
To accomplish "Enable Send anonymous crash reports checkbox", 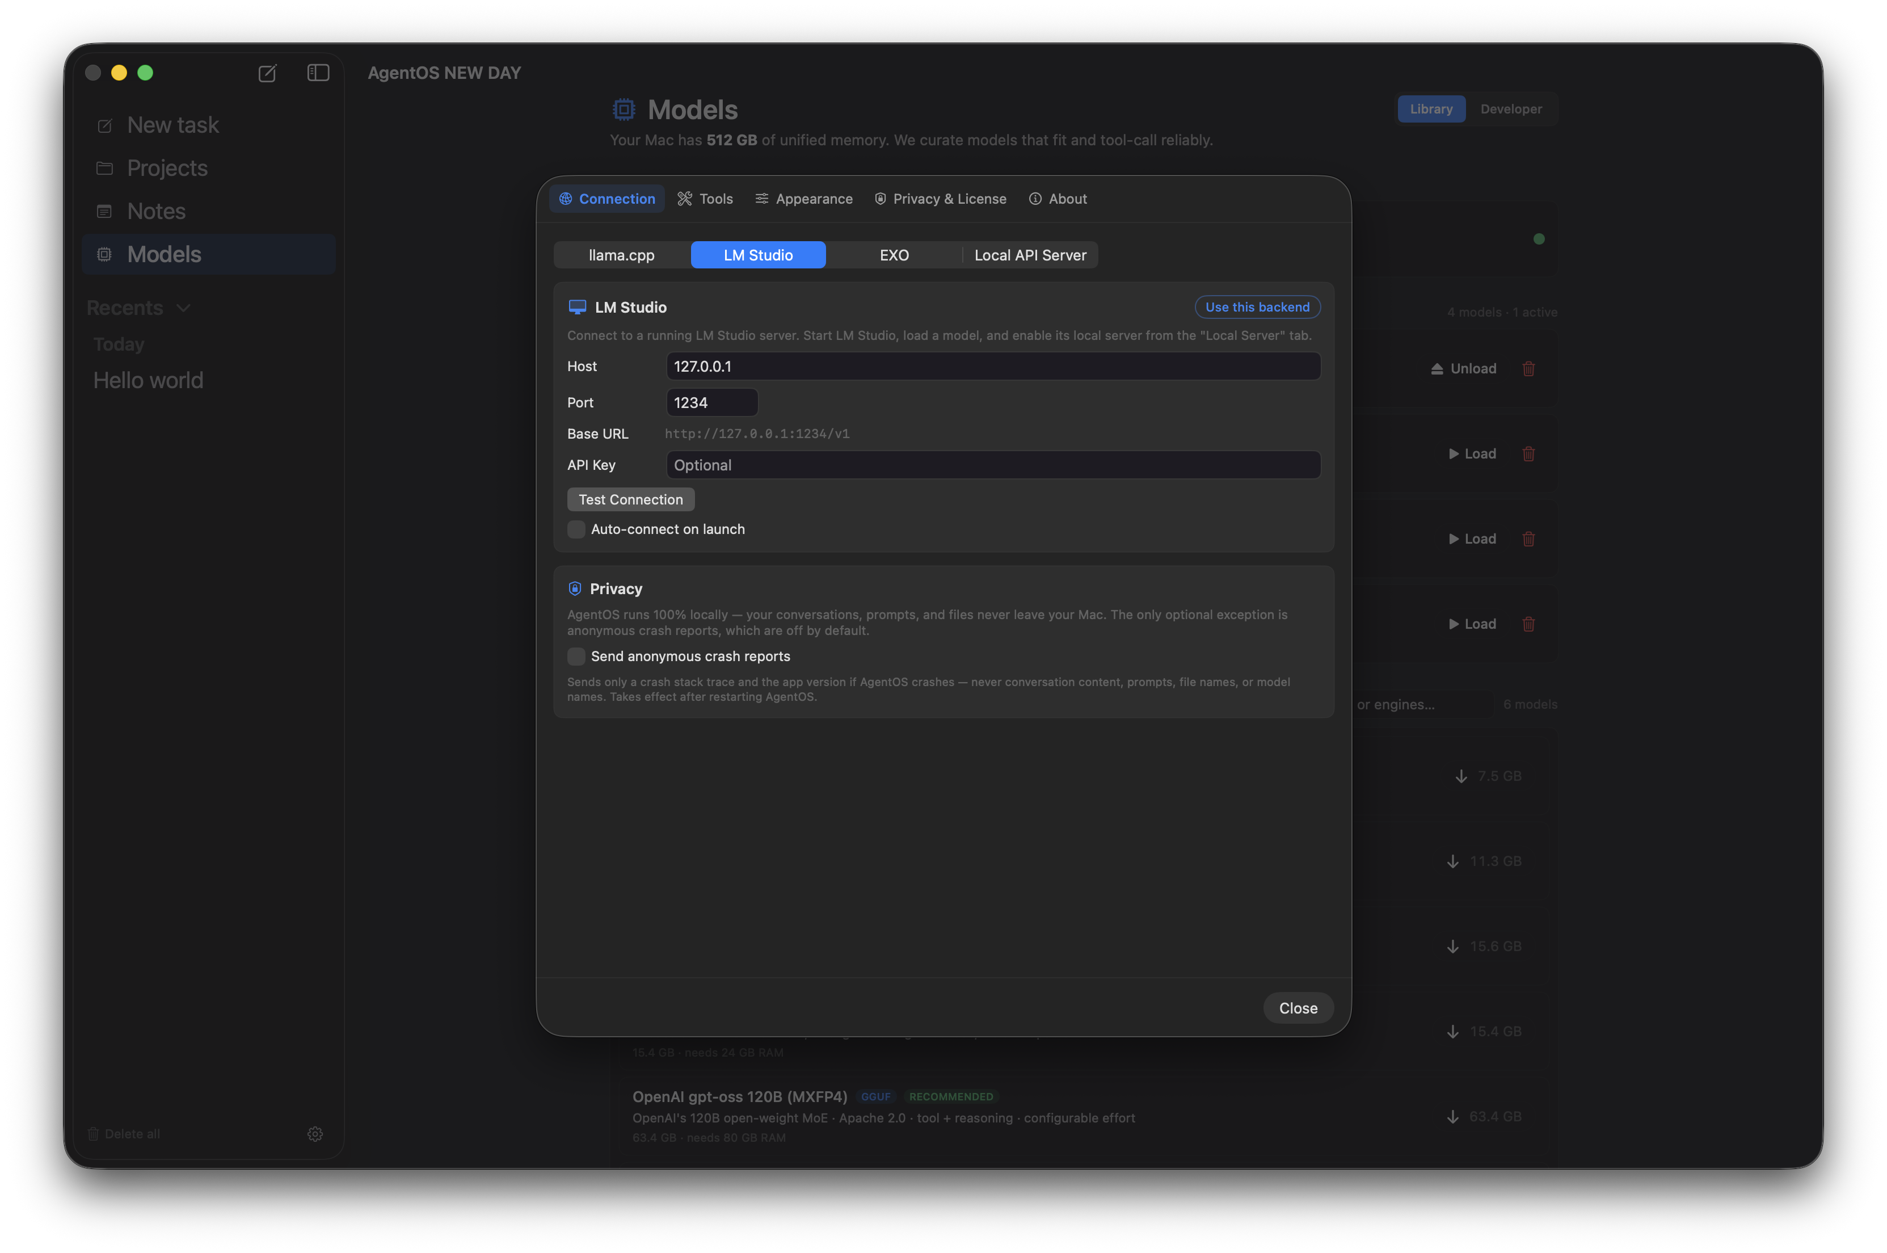I will click(x=576, y=656).
